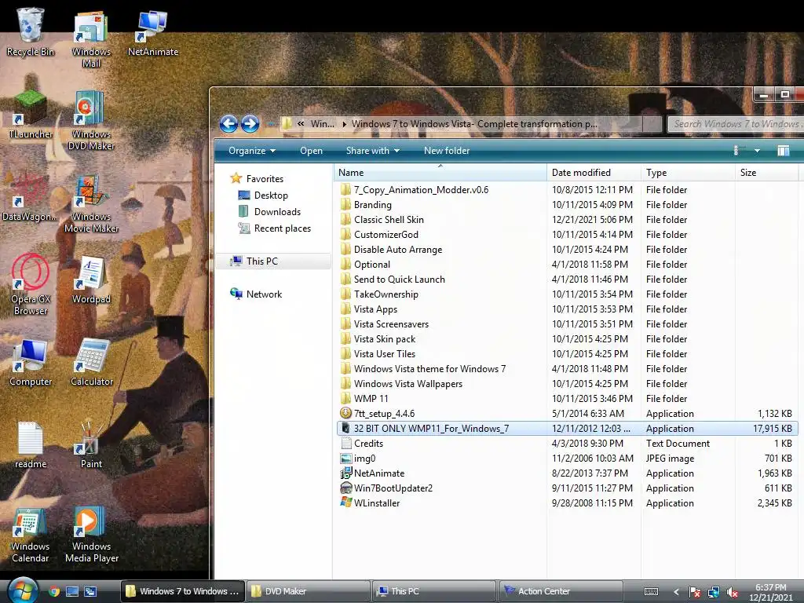The width and height of the screenshot is (804, 603).
Task: Click the on-screen keyboard tray icon
Action: click(651, 592)
